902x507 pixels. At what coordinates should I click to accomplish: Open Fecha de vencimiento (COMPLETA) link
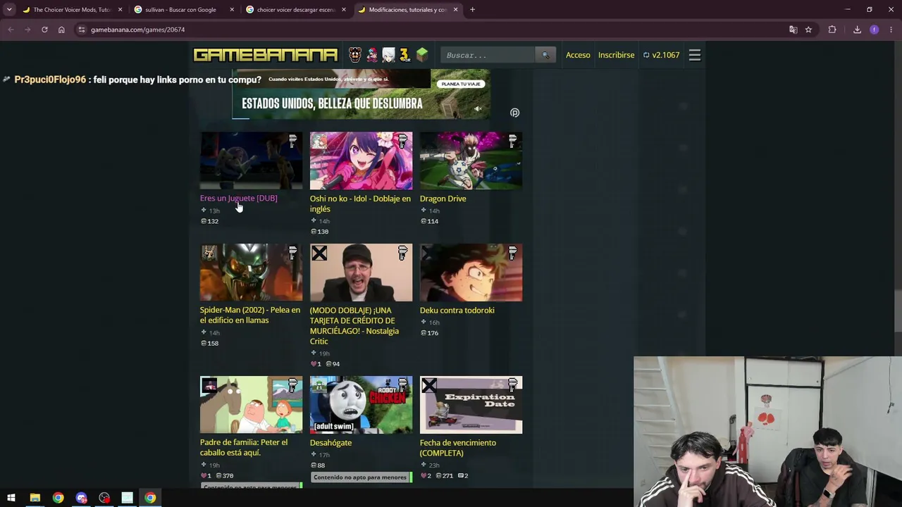[457, 448]
